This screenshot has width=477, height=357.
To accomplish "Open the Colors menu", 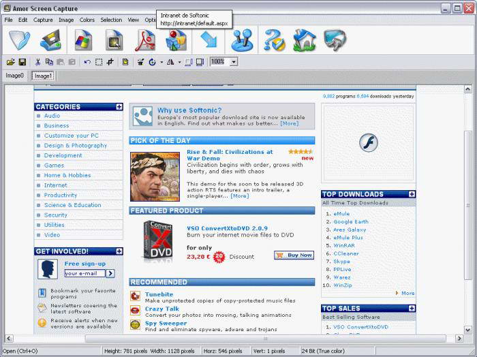I will pyautogui.click(x=87, y=20).
